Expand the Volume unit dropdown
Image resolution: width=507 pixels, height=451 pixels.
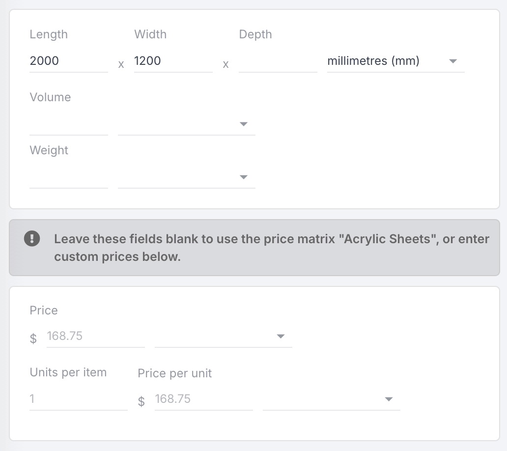point(187,124)
